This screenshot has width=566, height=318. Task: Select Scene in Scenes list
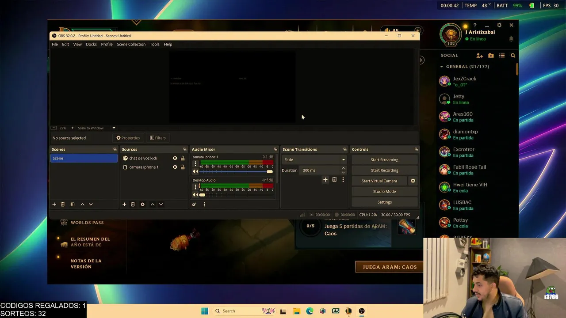pos(84,158)
